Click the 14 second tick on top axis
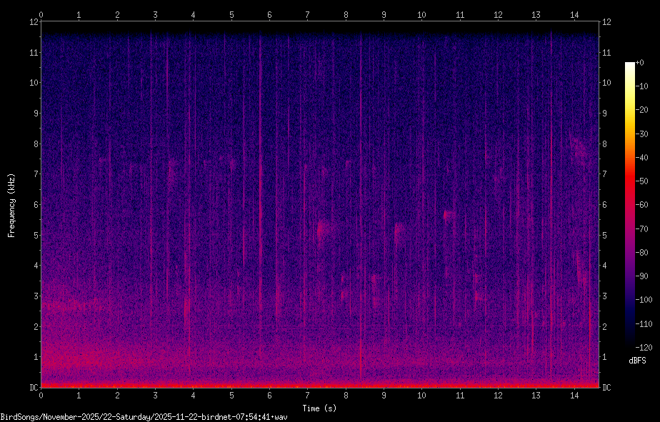The height and width of the screenshot is (422, 660). 574,14
